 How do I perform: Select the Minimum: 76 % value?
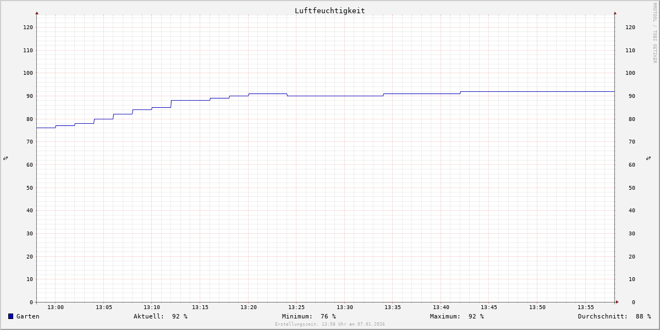[x=309, y=316]
